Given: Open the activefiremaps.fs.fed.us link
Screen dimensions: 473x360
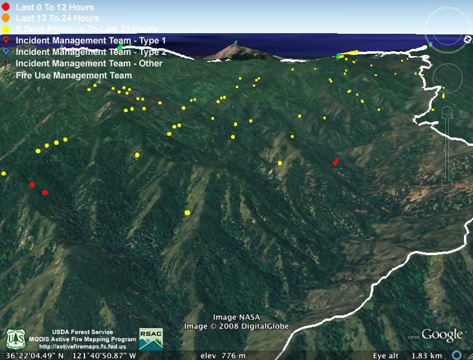Looking at the screenshot, I should coord(82,347).
